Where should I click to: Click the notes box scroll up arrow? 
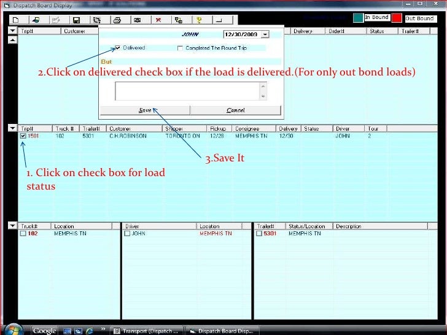pyautogui.click(x=263, y=86)
